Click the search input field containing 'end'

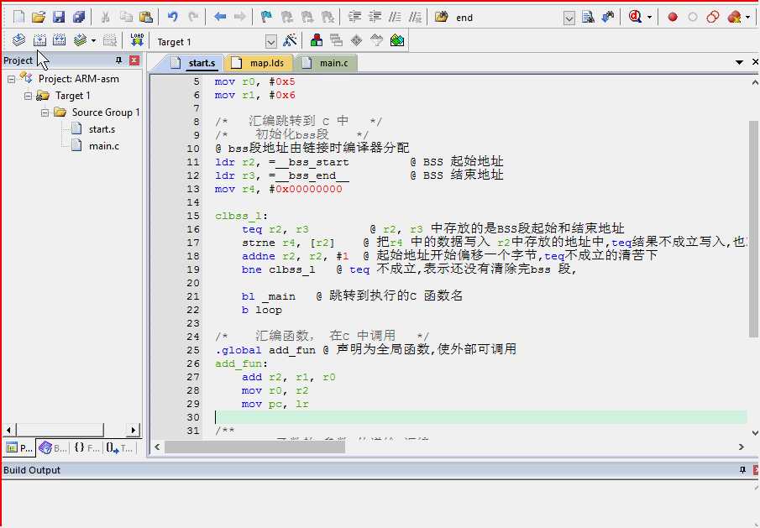[x=507, y=18]
